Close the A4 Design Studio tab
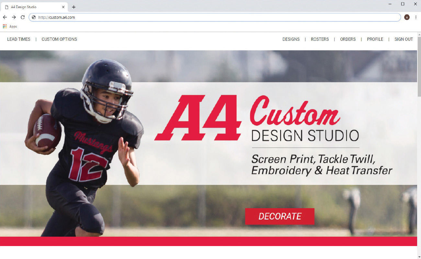This screenshot has width=421, height=259. click(63, 7)
